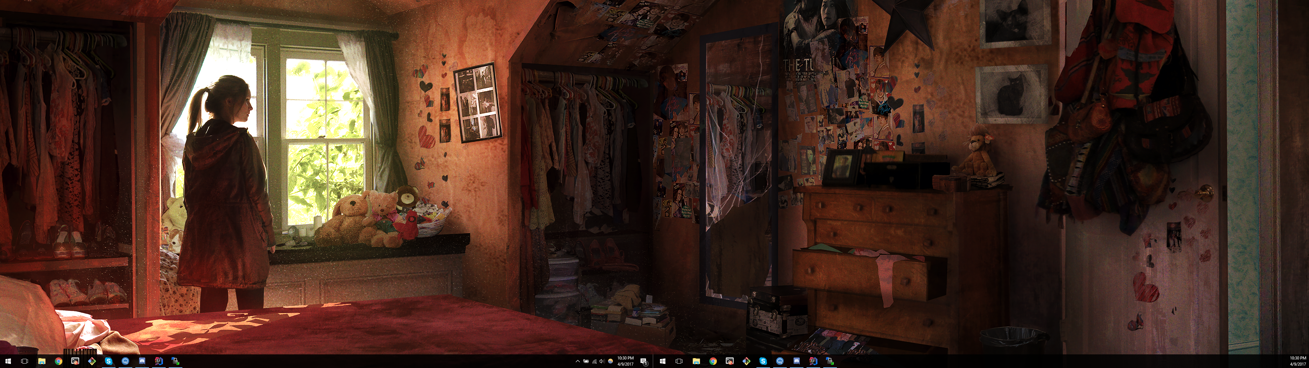Open the terminal console icon on the right monitor's taskbar
The image size is (1309, 368).
pyautogui.click(x=730, y=362)
